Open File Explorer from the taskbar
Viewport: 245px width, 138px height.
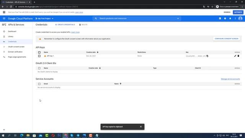[x=28, y=135]
